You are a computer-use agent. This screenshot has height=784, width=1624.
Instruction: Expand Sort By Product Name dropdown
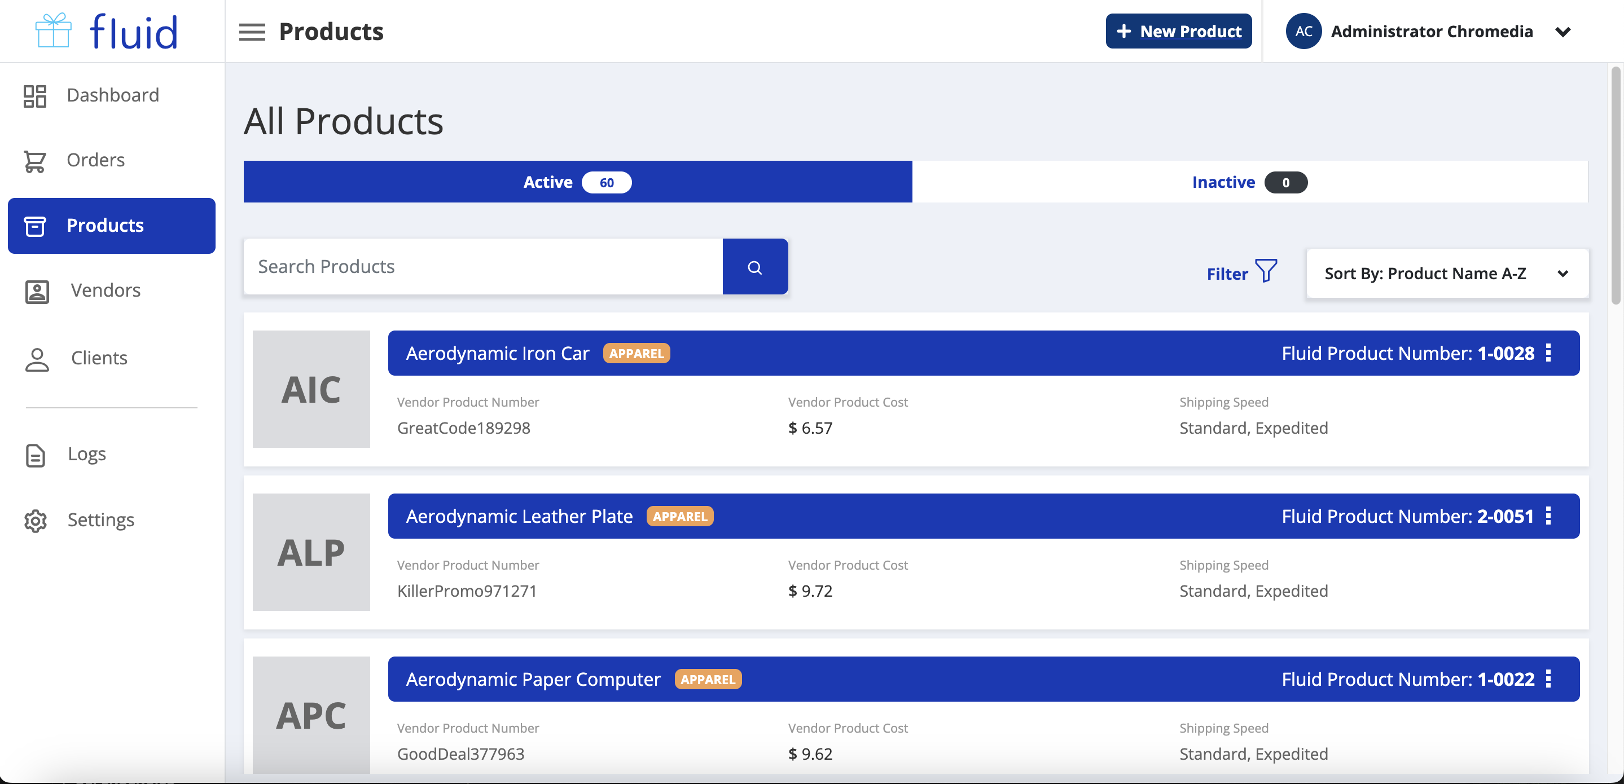coord(1447,274)
